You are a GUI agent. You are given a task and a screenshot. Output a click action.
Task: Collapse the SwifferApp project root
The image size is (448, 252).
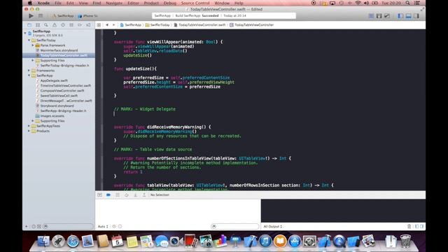click(x=25, y=33)
